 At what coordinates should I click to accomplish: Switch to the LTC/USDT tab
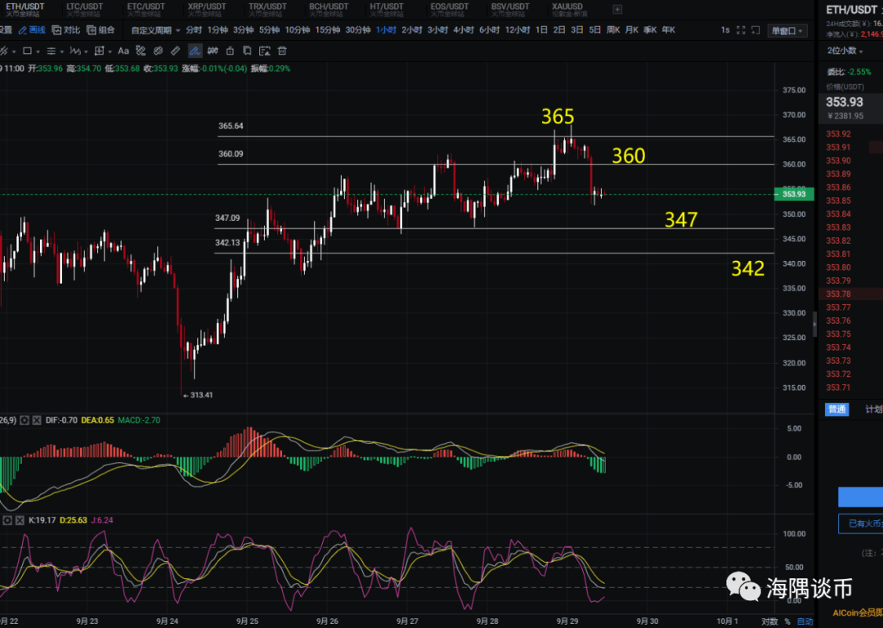(84, 9)
